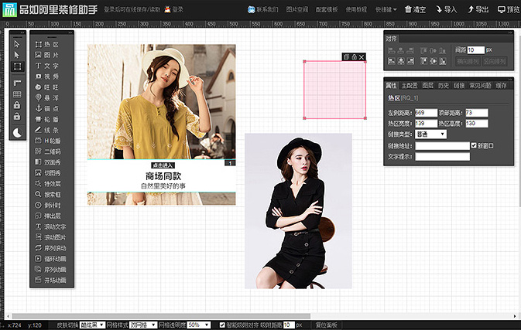Add the 切图秀 component

click(48, 173)
